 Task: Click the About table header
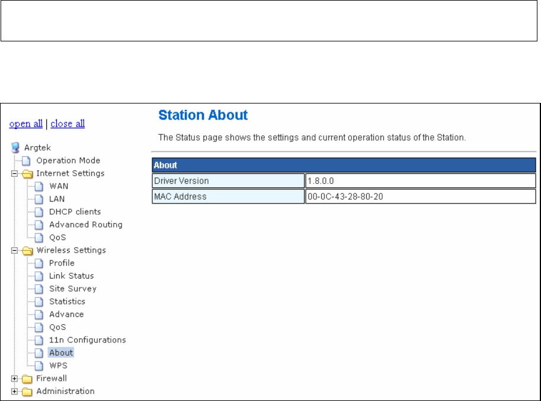pos(344,166)
